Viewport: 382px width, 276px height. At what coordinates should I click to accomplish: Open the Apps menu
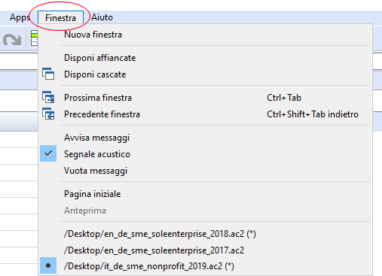(x=20, y=17)
